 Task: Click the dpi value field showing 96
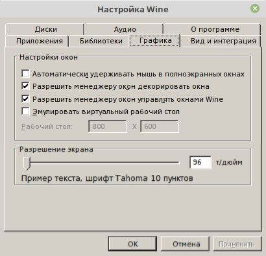[x=200, y=162]
